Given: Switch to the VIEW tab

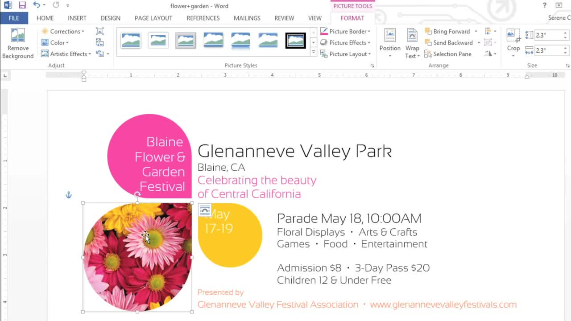Looking at the screenshot, I should [315, 18].
